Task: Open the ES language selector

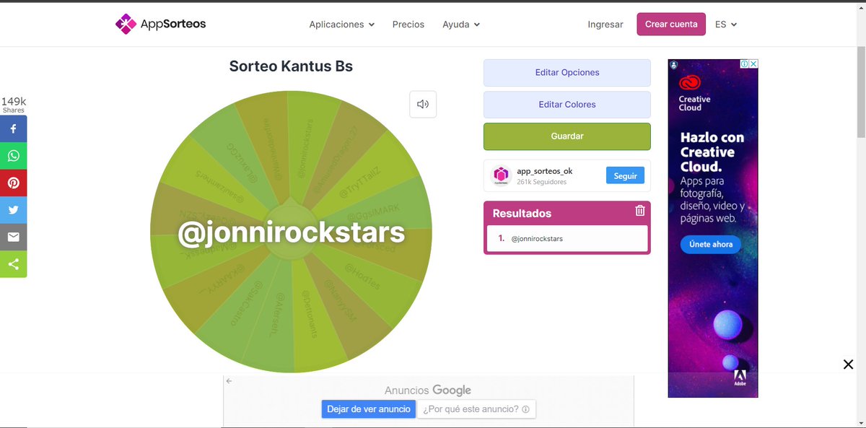Action: tap(726, 24)
